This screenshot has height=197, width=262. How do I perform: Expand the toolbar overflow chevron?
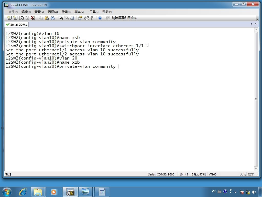pyautogui.click(x=257, y=19)
